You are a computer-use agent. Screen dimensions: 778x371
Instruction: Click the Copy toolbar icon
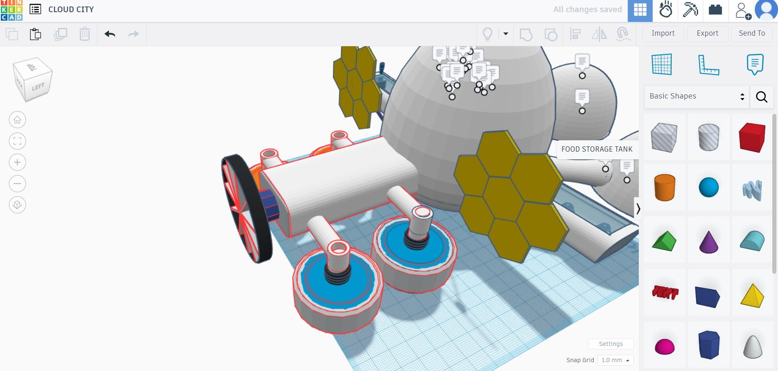coord(12,34)
